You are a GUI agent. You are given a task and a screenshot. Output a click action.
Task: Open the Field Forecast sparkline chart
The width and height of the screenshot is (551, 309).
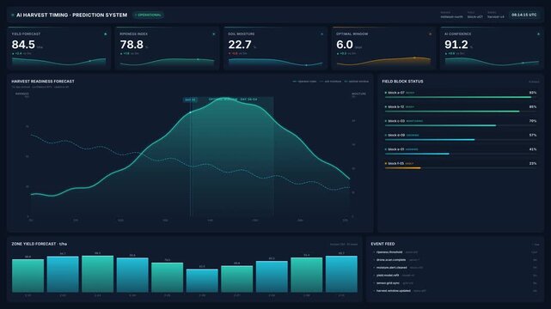click(58, 62)
